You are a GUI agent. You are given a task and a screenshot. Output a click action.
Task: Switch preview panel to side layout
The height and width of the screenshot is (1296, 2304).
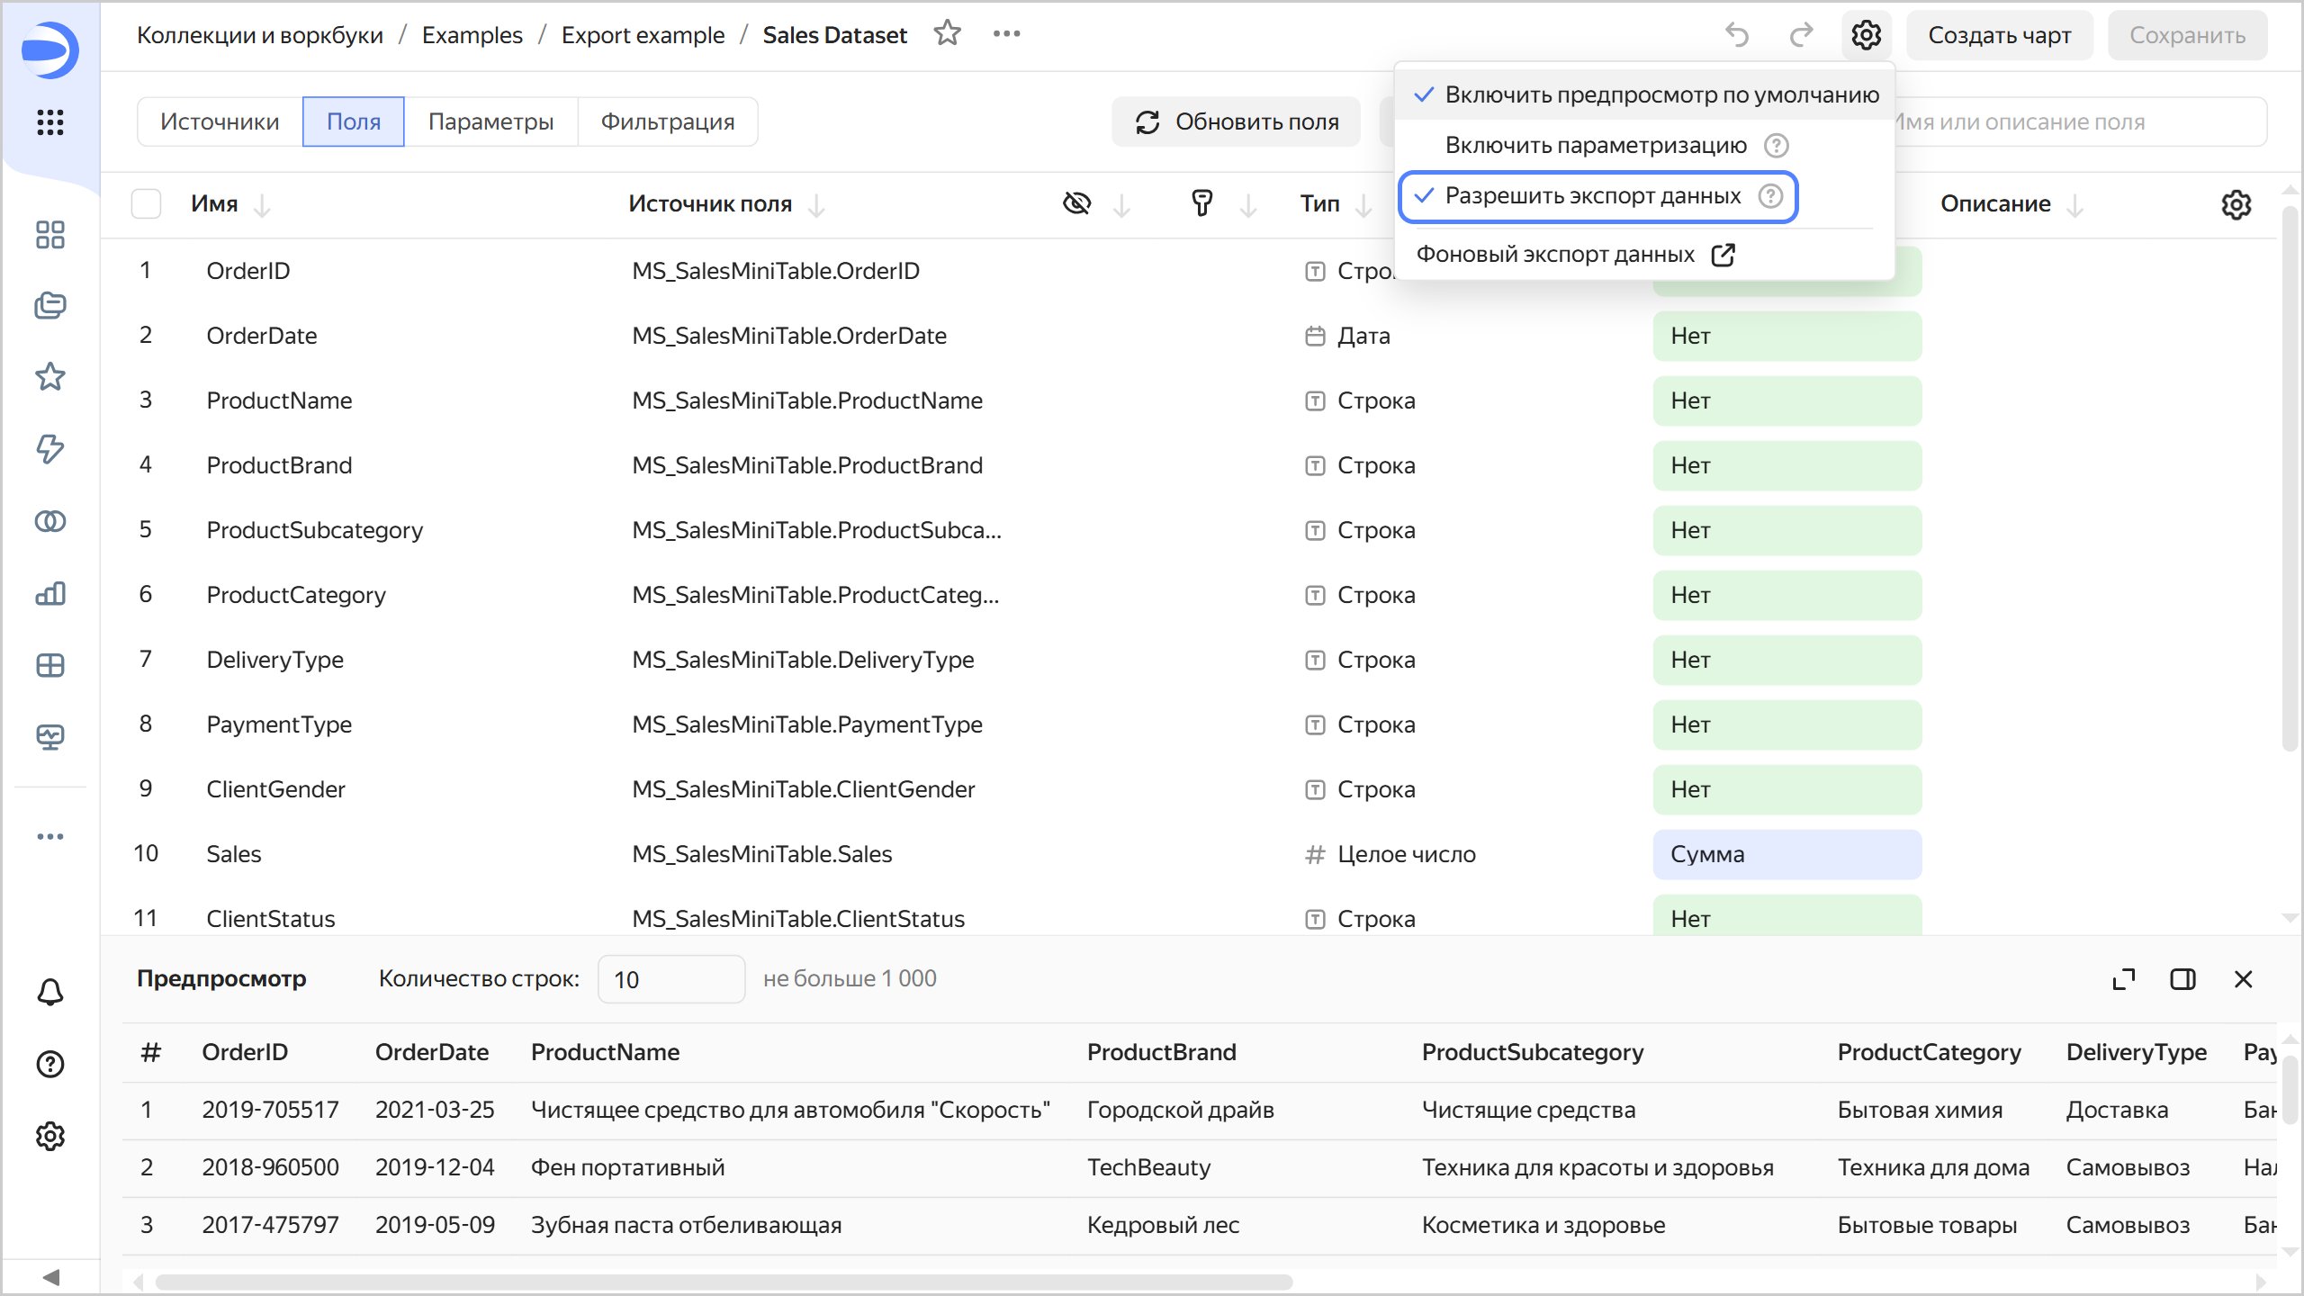pos(2182,979)
